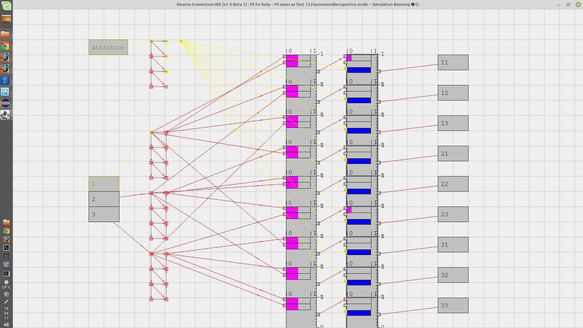Screen dimensions: 583x328
Task: Click output node labeled 23
Action: pos(453,214)
